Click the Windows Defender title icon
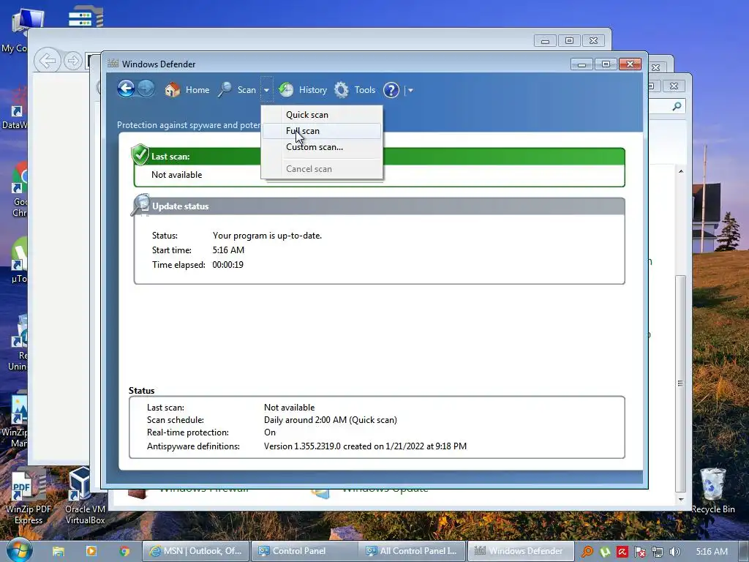Screen dimensions: 749x562 (x=113, y=64)
